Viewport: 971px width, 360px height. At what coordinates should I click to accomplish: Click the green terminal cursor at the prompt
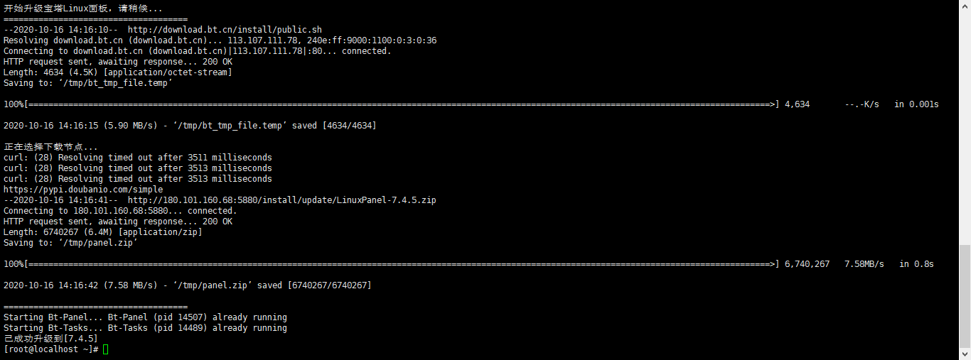coord(106,349)
